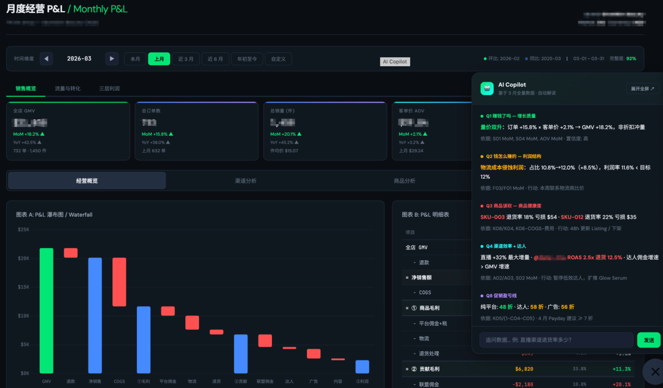This screenshot has height=388, width=663.
Task: Select 年初至今 year-to-date range
Action: [x=247, y=59]
